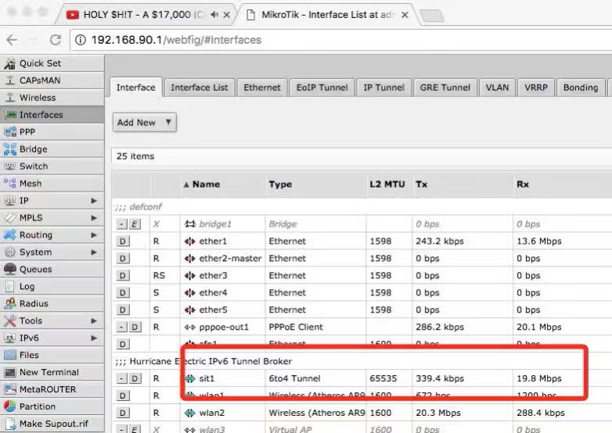Open sit1 interface name link
This screenshot has height=433, width=612.
click(207, 378)
